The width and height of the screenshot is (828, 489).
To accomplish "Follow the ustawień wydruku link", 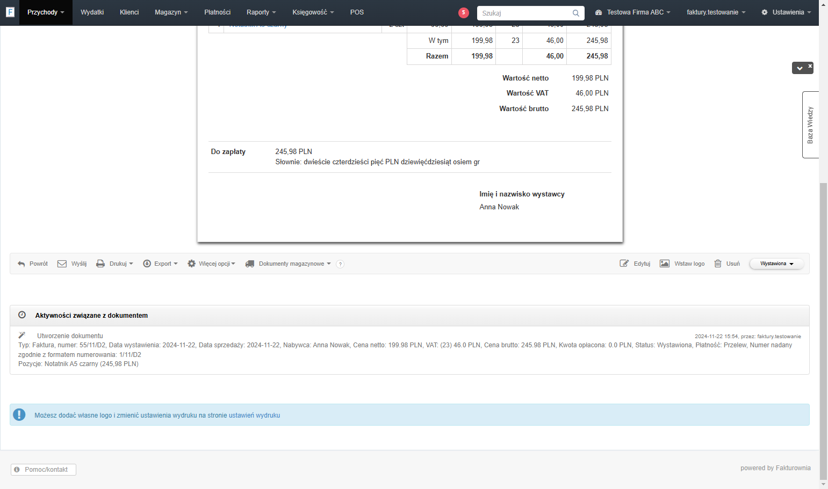I will tap(254, 415).
